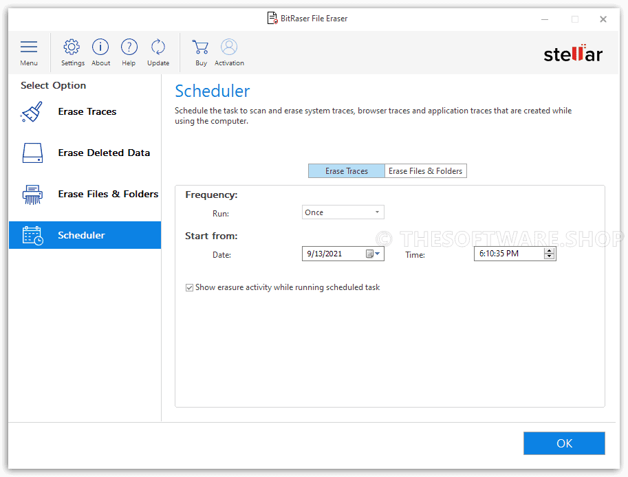Open the hamburger Menu icon
The image size is (628, 477).
tap(29, 47)
